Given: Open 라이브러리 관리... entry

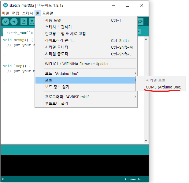Looking at the screenshot, I should 86,40.
